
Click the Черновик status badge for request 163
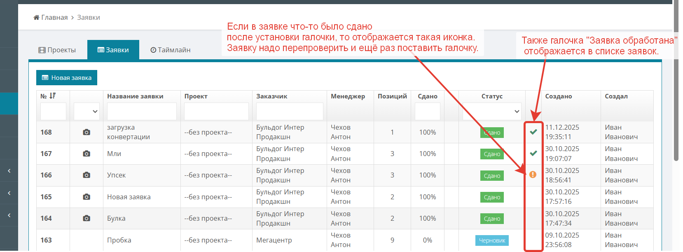point(492,240)
